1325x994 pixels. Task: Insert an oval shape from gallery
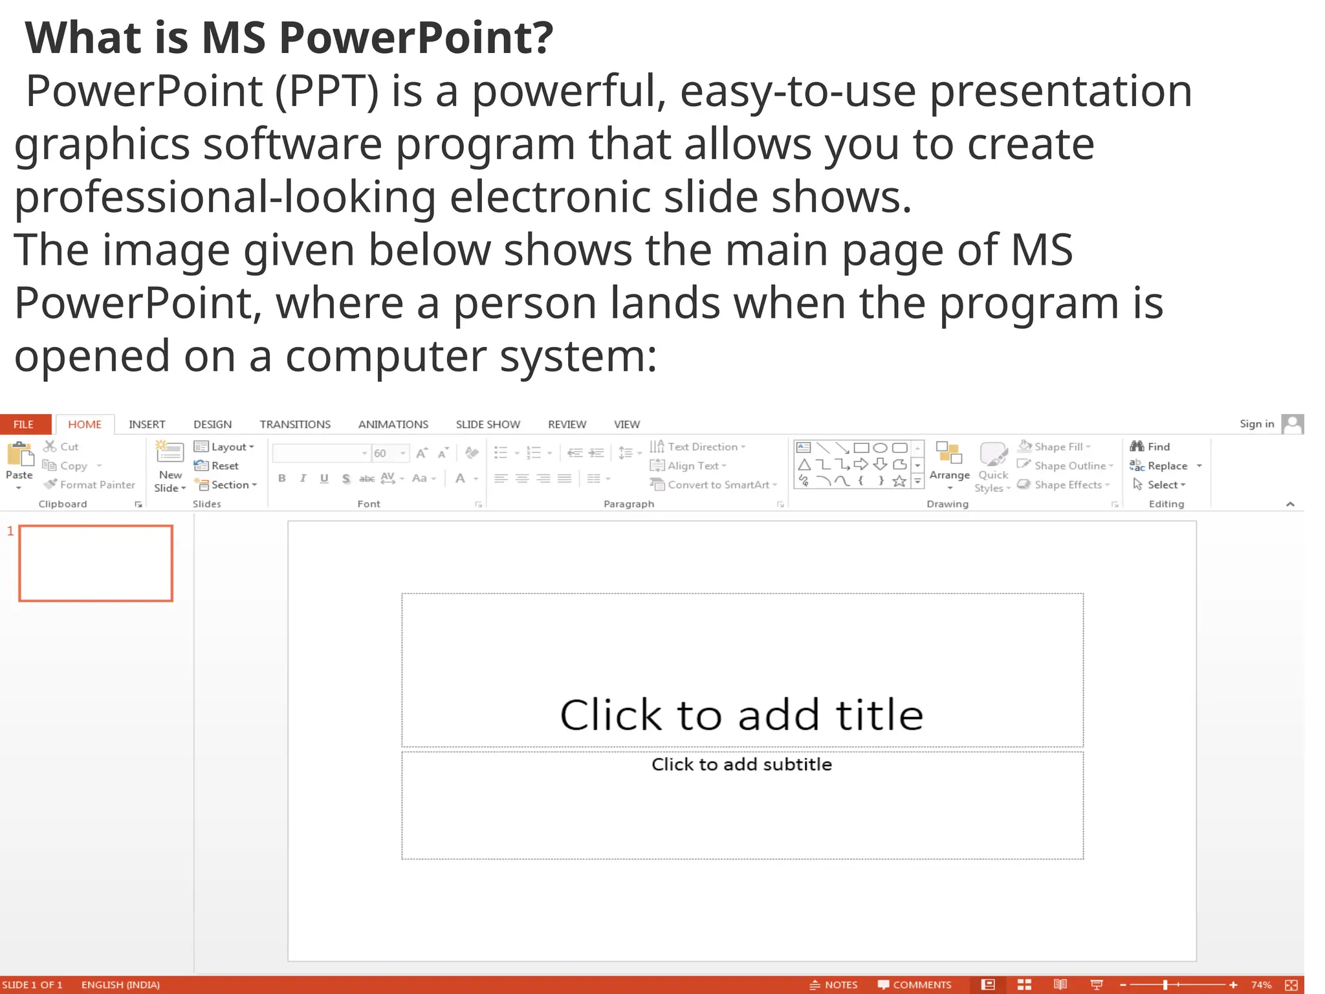click(x=880, y=448)
